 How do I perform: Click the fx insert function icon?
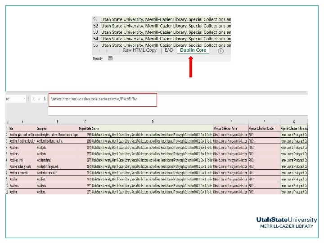[x=45, y=99]
